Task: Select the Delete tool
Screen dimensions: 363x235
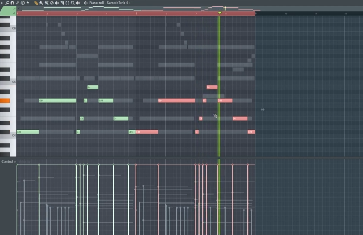Action: click(x=52, y=3)
